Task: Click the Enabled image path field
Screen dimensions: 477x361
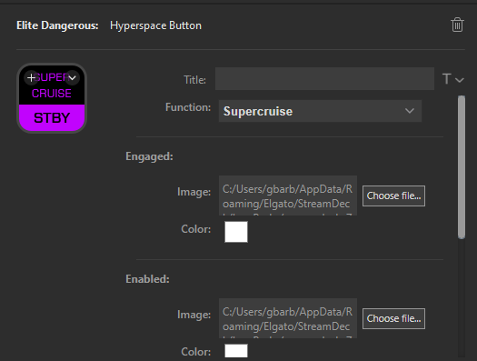Action: (x=288, y=318)
